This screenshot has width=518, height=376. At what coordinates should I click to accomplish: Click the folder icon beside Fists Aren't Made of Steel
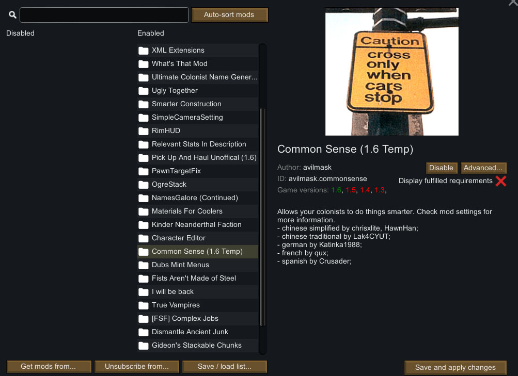(x=144, y=279)
